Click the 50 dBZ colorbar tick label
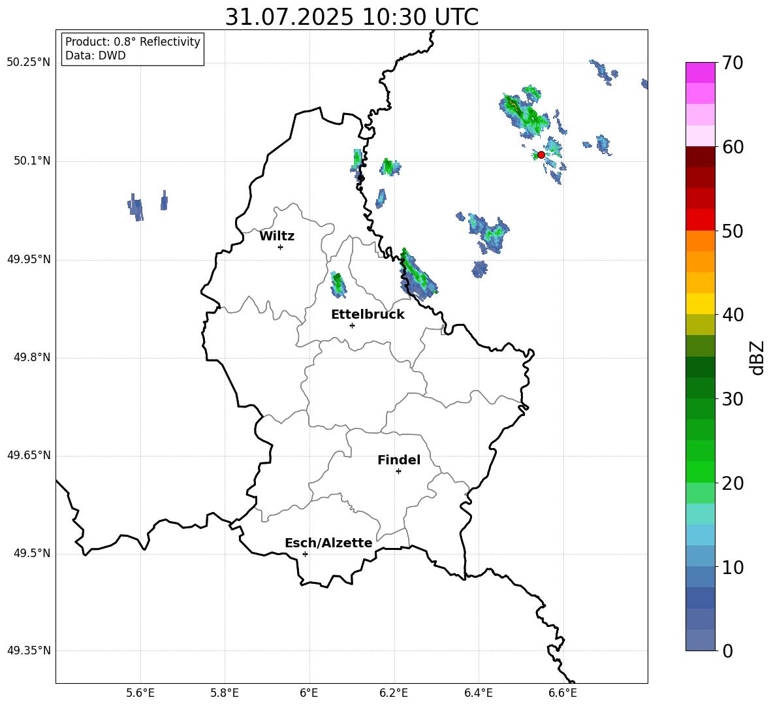Viewport: 773px width, 706px height. [x=733, y=231]
